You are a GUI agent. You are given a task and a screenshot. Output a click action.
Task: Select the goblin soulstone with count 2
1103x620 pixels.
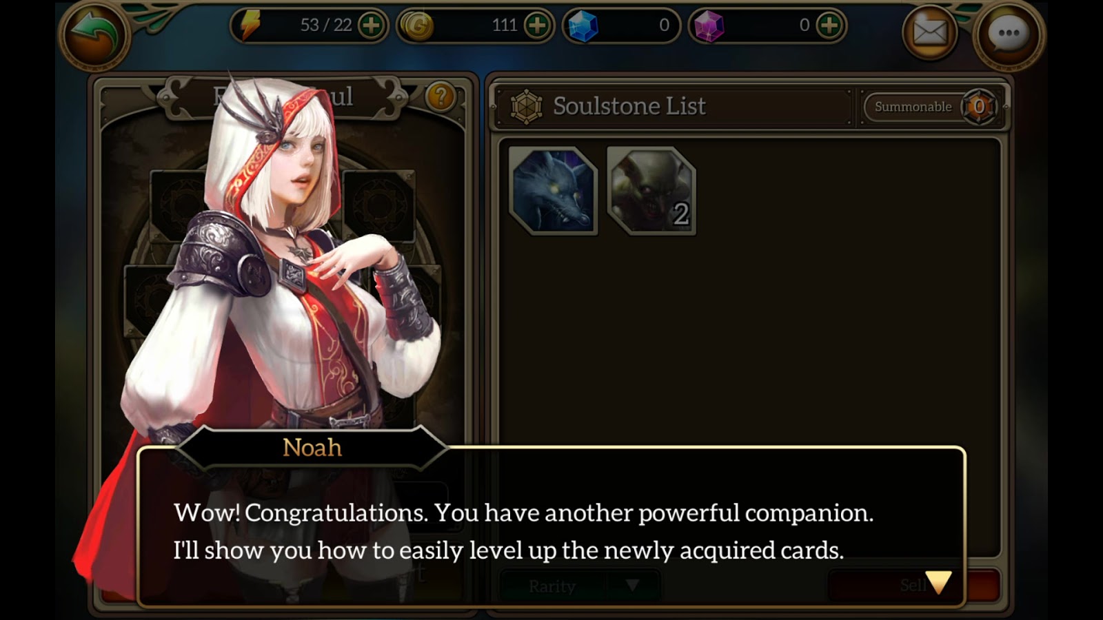651,191
